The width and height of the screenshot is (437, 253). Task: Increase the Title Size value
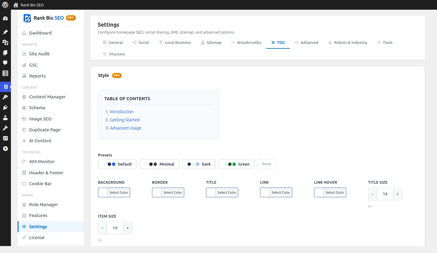click(x=398, y=194)
